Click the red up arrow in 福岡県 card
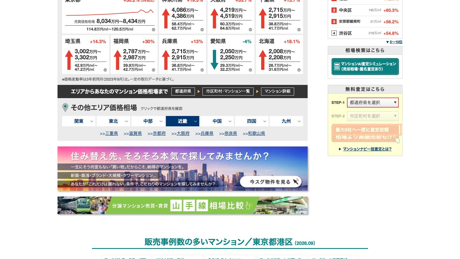 [x=117, y=60]
